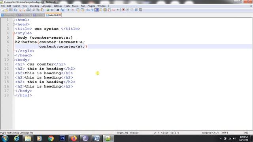Viewport: 253px width, 142px height.
Task: Open the Settings menu
Action: tap(58, 6)
